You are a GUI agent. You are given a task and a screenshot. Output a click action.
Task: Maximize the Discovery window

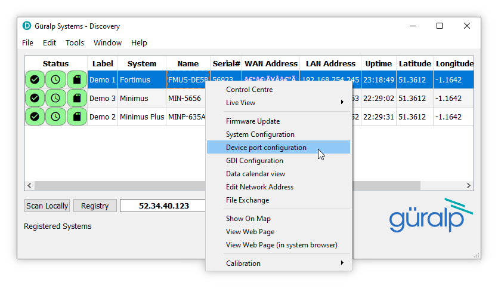click(440, 26)
